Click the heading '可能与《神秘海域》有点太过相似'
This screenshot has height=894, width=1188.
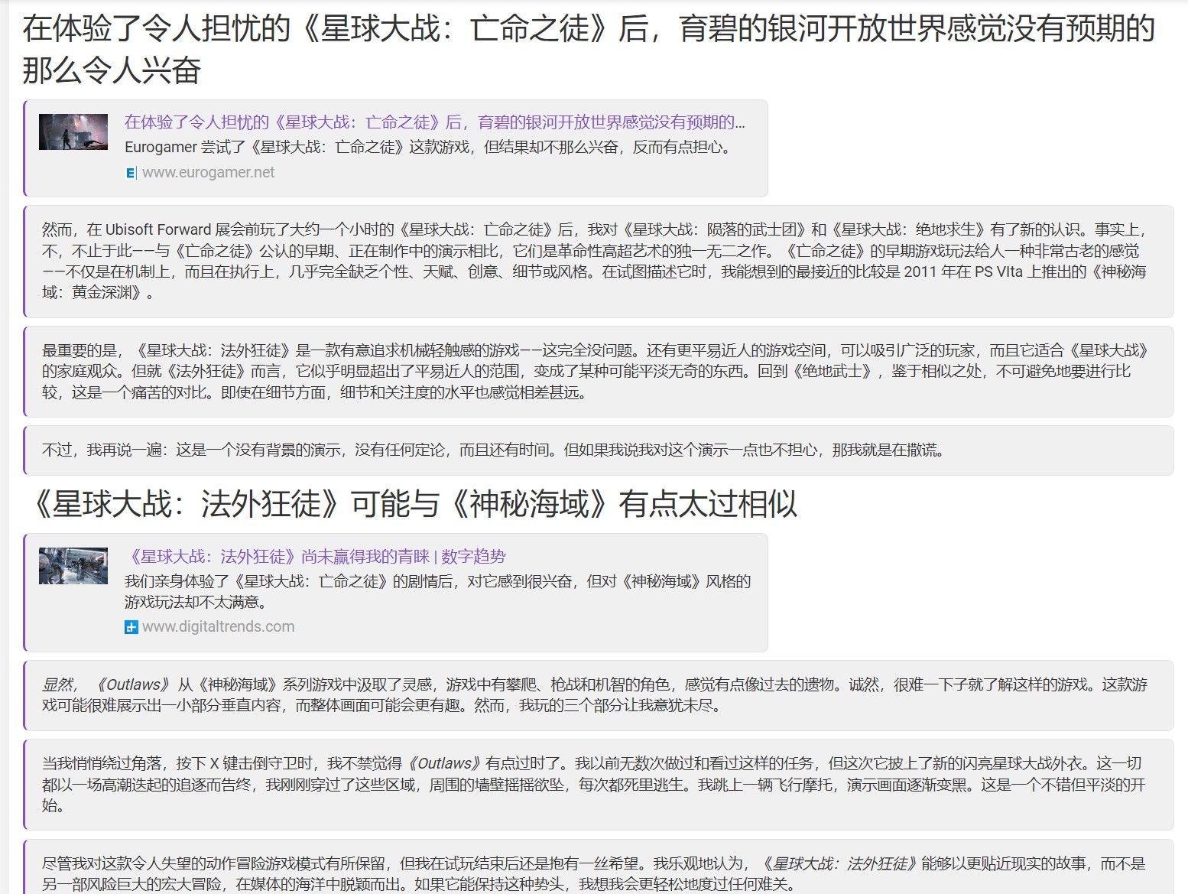[x=413, y=505]
